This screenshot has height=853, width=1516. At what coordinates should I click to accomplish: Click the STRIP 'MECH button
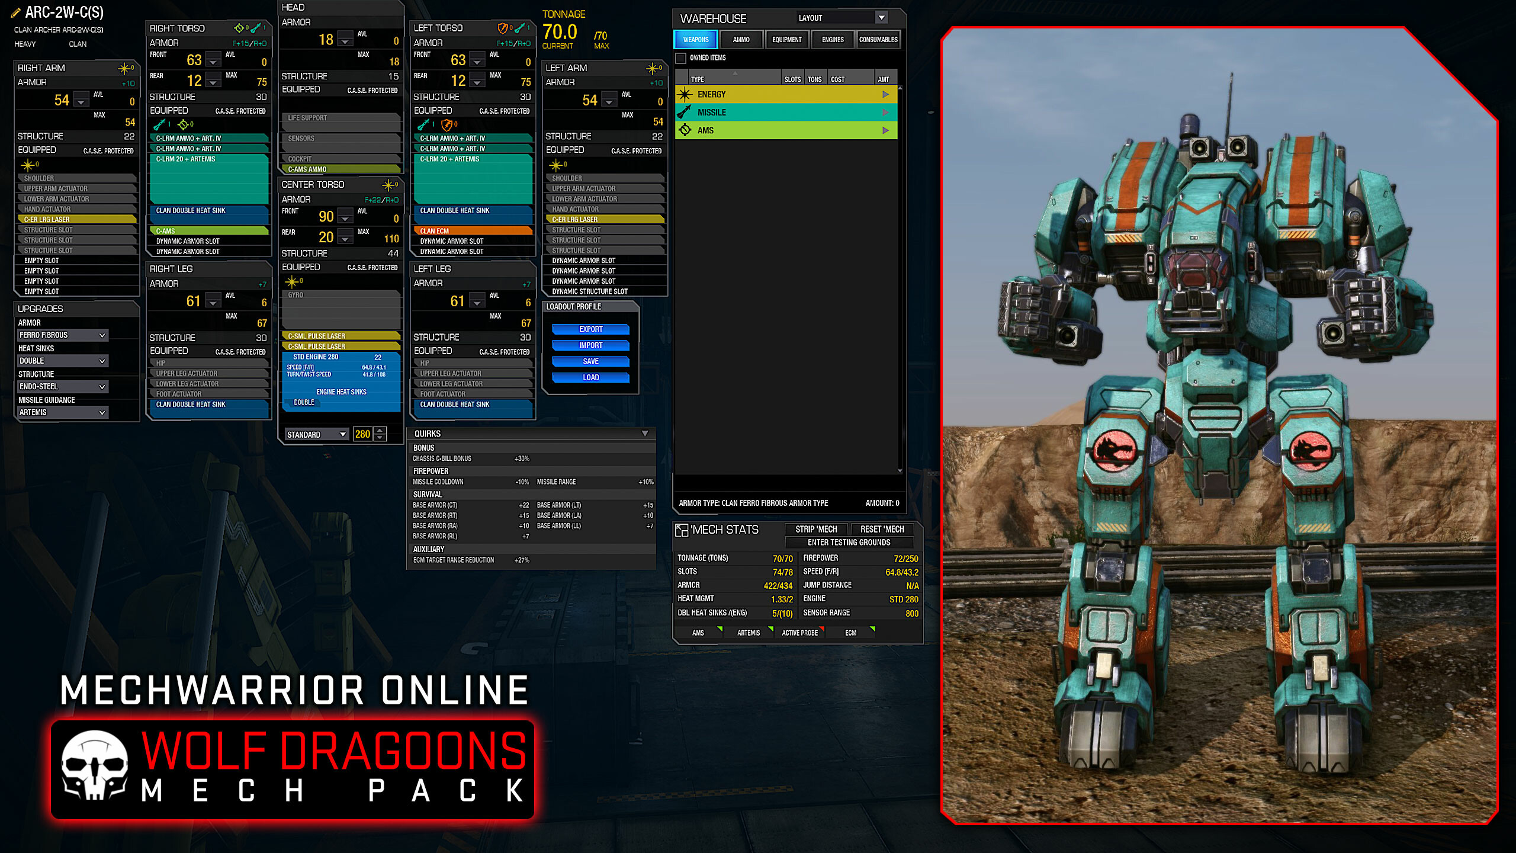(x=816, y=529)
